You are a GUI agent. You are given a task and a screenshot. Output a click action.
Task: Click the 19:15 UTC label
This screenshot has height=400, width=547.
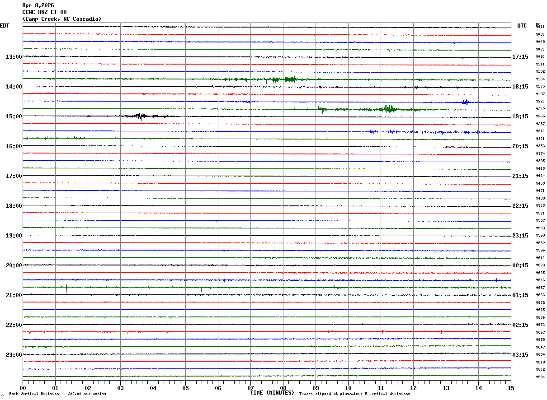click(x=520, y=116)
